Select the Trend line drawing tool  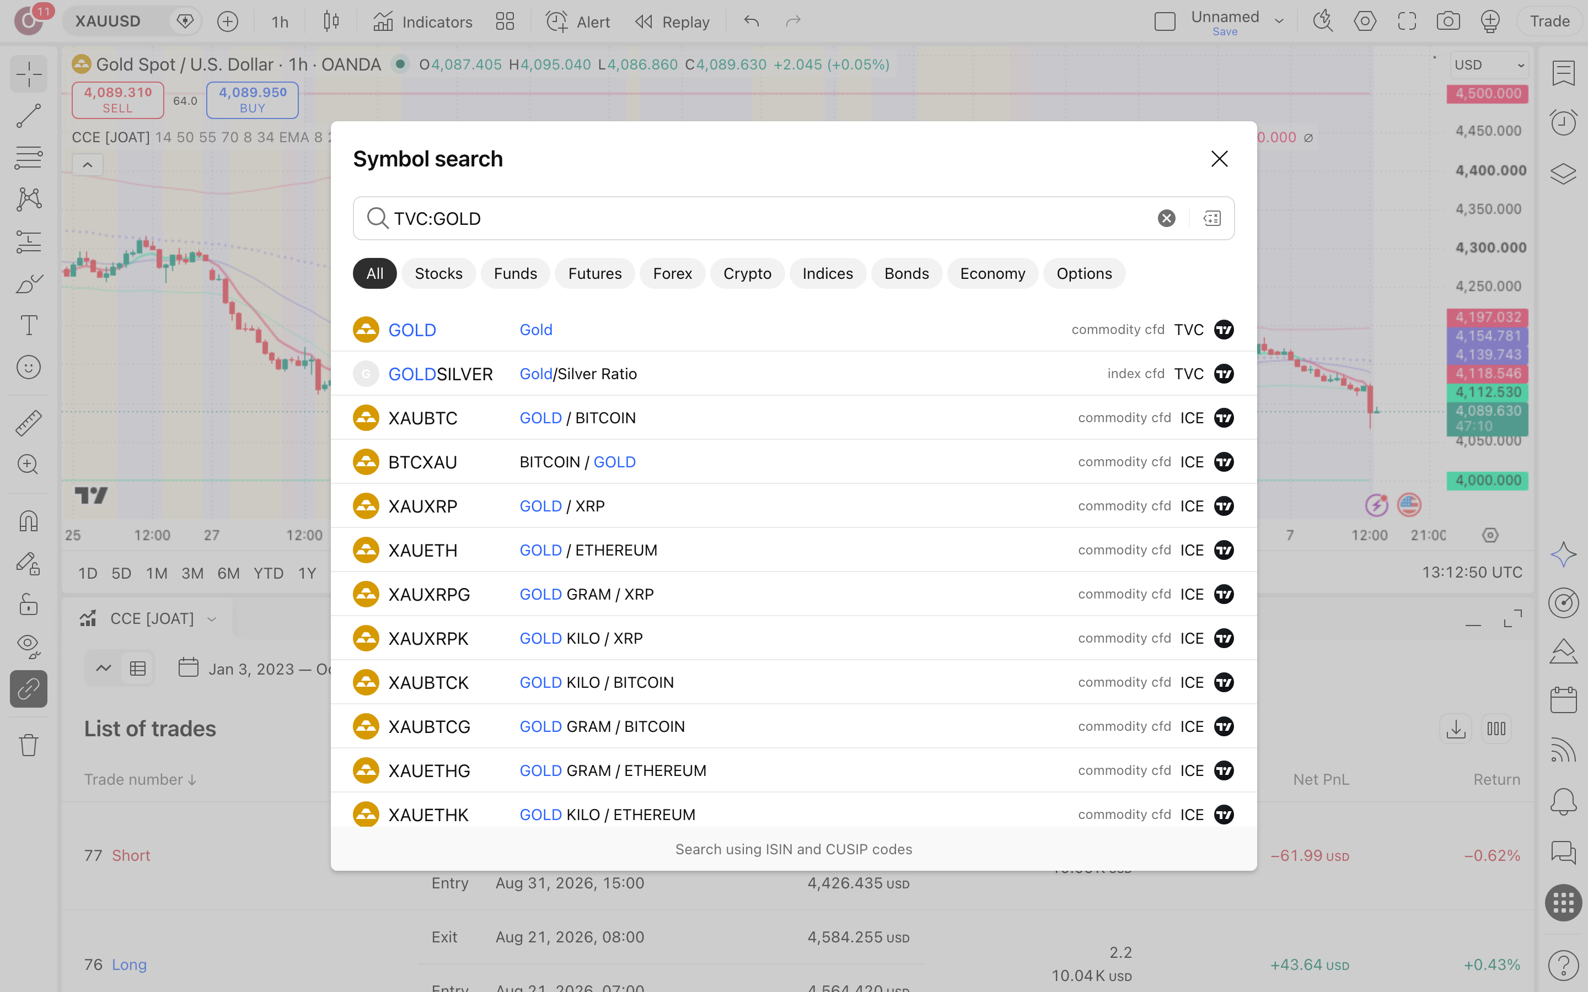pos(28,116)
